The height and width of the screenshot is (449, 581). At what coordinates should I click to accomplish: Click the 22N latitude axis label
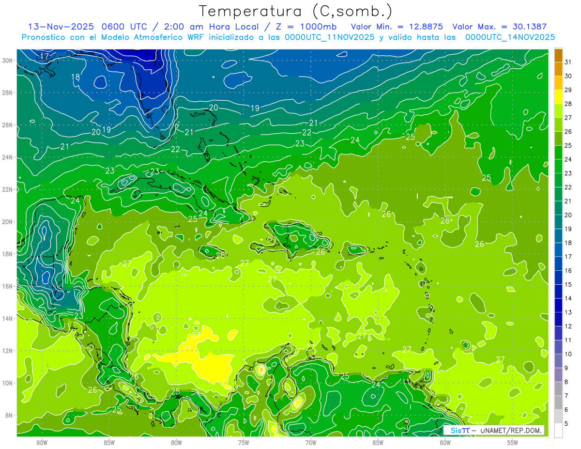click(x=8, y=189)
